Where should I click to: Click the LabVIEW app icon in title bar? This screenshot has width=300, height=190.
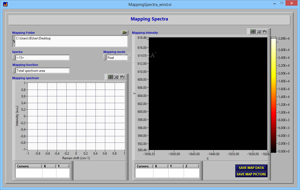point(5,4)
